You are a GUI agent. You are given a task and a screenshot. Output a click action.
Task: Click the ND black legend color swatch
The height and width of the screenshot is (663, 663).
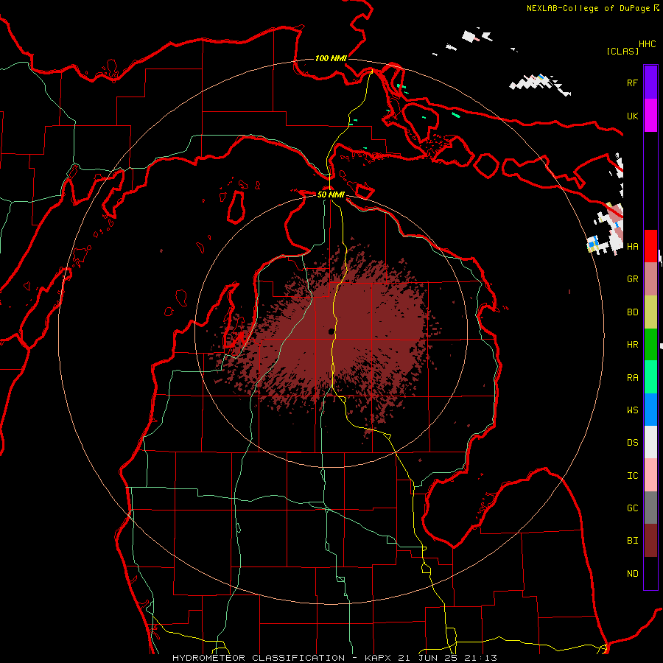click(x=650, y=573)
